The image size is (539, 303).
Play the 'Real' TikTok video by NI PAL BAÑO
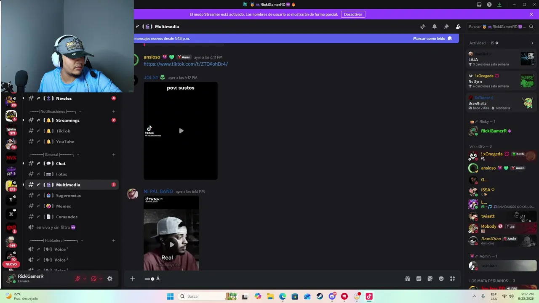pos(172,245)
